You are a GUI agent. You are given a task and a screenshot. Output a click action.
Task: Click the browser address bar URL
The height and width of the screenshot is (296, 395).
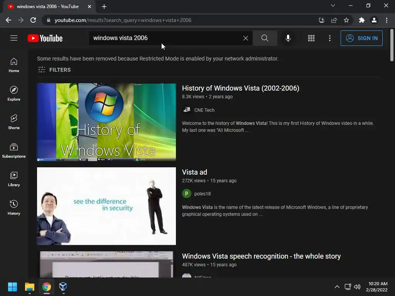pyautogui.click(x=123, y=20)
